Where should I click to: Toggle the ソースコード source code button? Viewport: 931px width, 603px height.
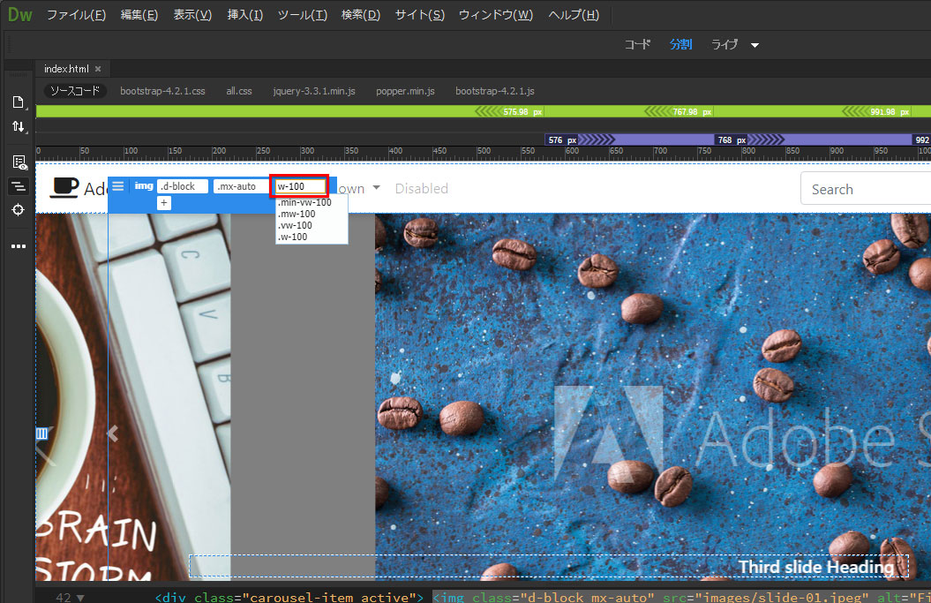tap(74, 91)
